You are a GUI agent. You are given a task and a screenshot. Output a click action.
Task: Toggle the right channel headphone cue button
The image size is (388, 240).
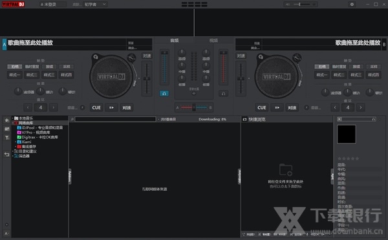223,94
